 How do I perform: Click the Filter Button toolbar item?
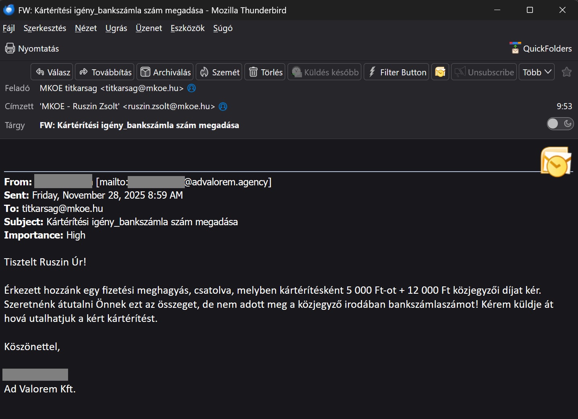tap(397, 72)
